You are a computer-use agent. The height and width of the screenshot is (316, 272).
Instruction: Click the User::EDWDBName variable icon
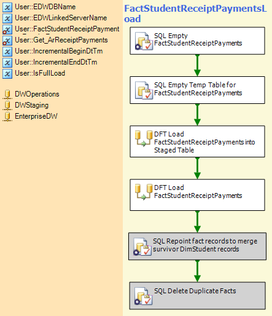(x=7, y=7)
